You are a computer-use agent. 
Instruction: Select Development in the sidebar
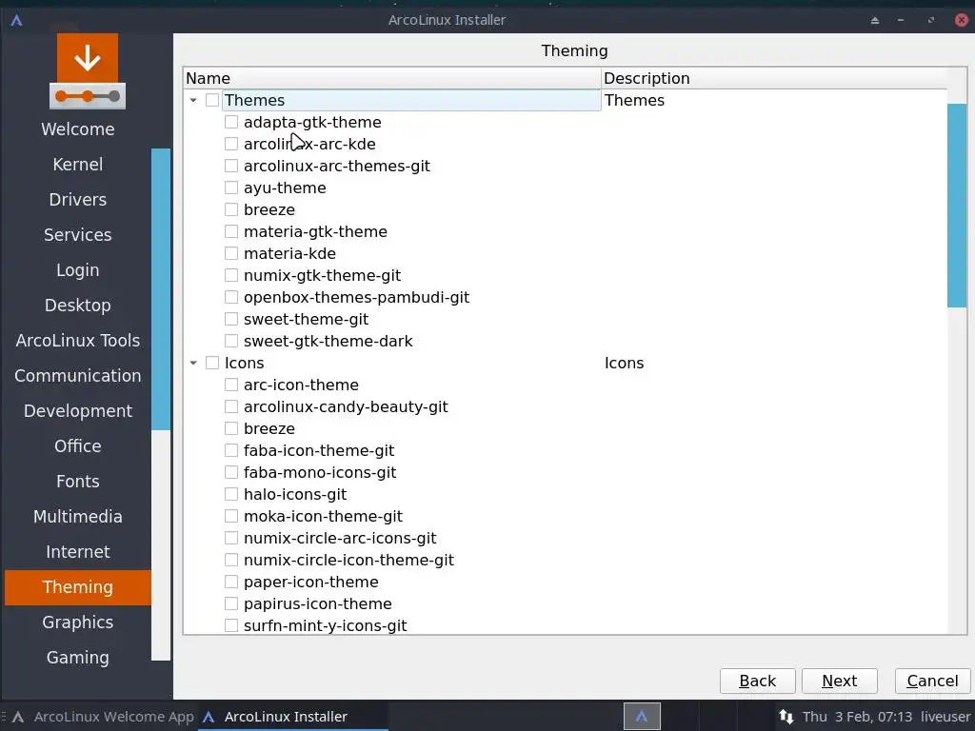(78, 411)
